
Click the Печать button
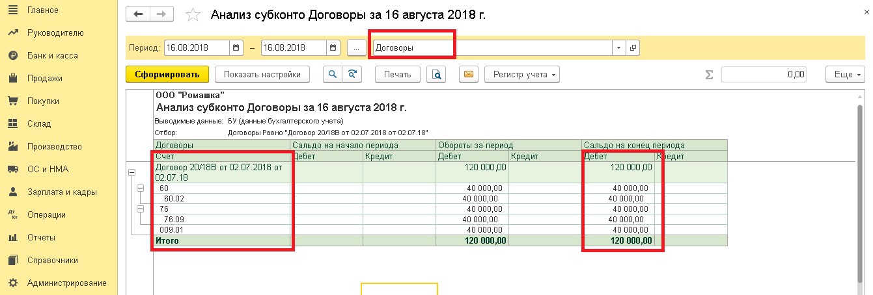(x=397, y=74)
